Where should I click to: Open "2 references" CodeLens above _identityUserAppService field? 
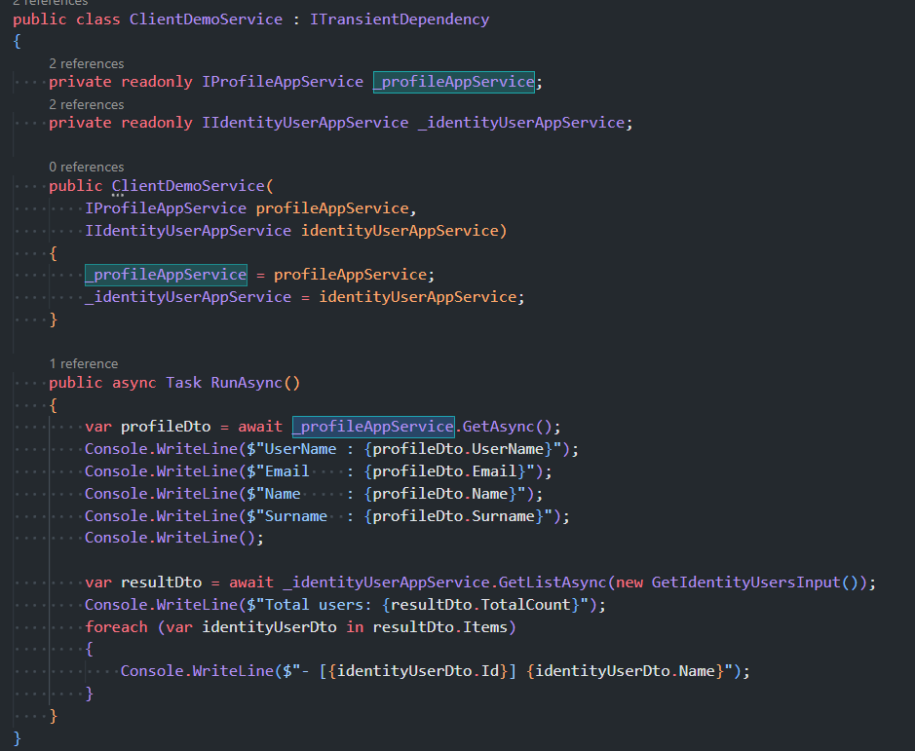87,105
